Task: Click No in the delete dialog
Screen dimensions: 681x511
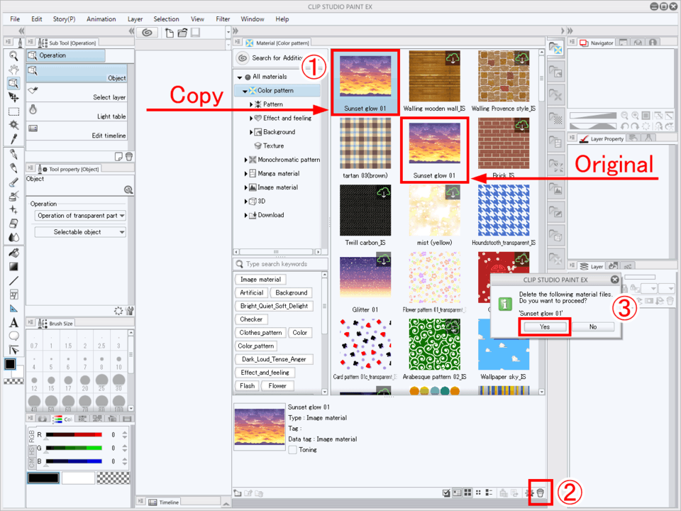Action: coord(592,327)
